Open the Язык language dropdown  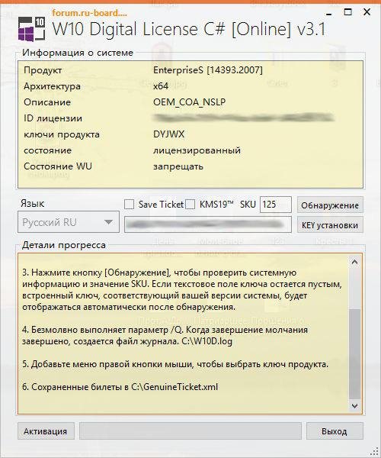tap(69, 222)
